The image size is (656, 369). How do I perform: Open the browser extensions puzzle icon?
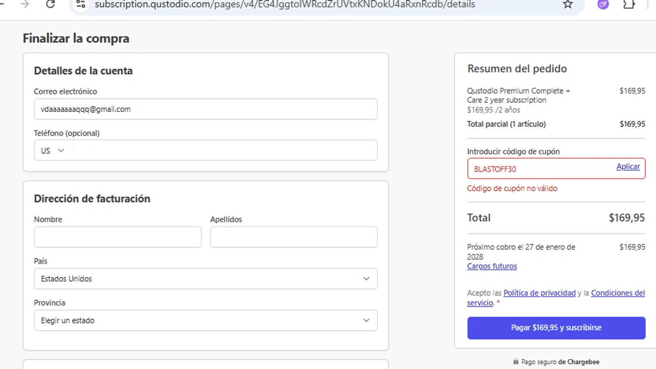tap(629, 4)
